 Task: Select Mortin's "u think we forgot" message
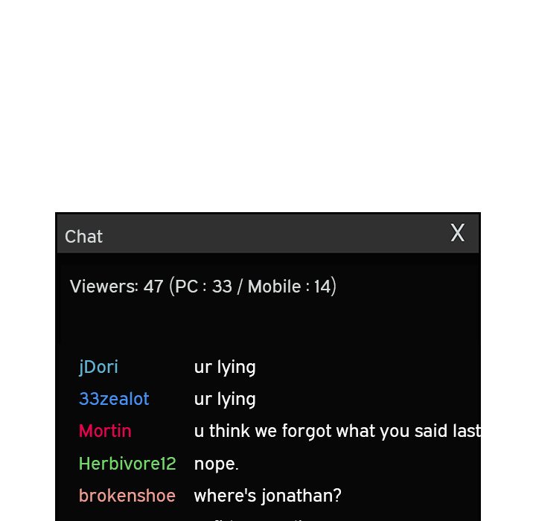pos(337,431)
